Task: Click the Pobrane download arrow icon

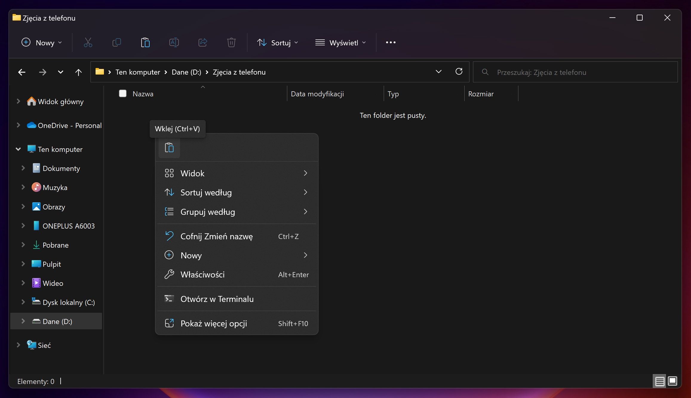Action: pyautogui.click(x=36, y=245)
